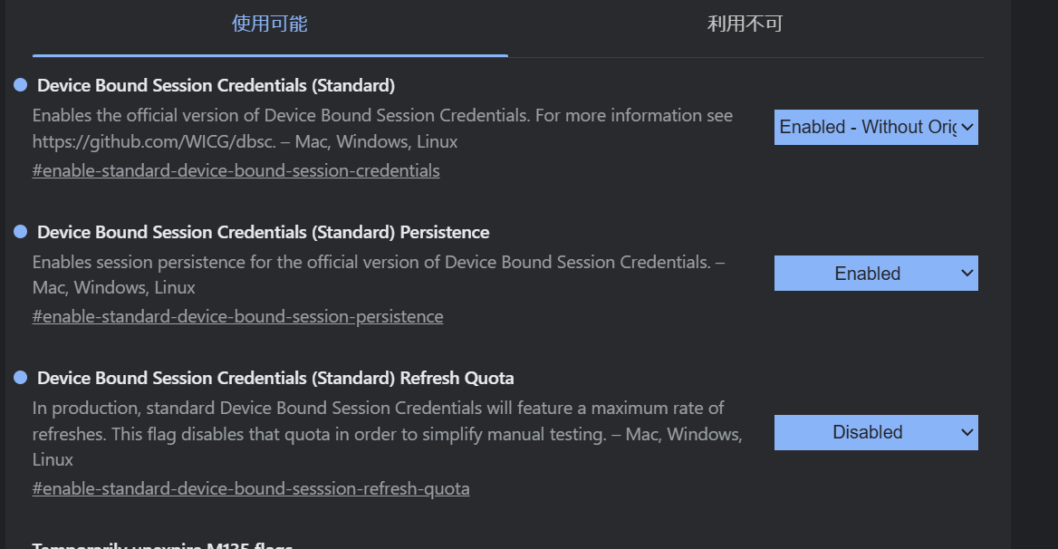Screen dimensions: 1058x549
Task: Follow the #enable-standard-device-bound-session-persistence anchor link
Action: pyautogui.click(x=237, y=317)
